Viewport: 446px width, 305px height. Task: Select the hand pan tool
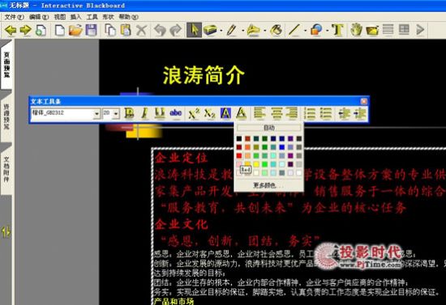[x=356, y=30]
